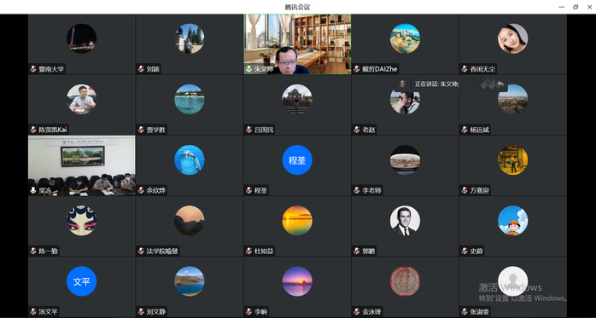Click the muted mic icon beside 方赛迎
The image size is (596, 318).
(x=465, y=190)
